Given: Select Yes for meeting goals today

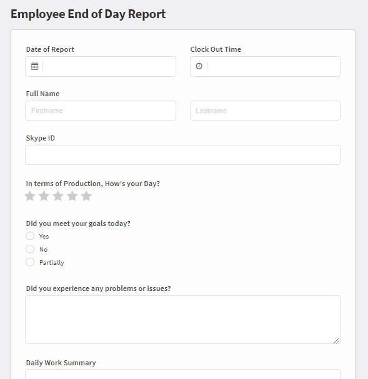Looking at the screenshot, I should [x=30, y=236].
